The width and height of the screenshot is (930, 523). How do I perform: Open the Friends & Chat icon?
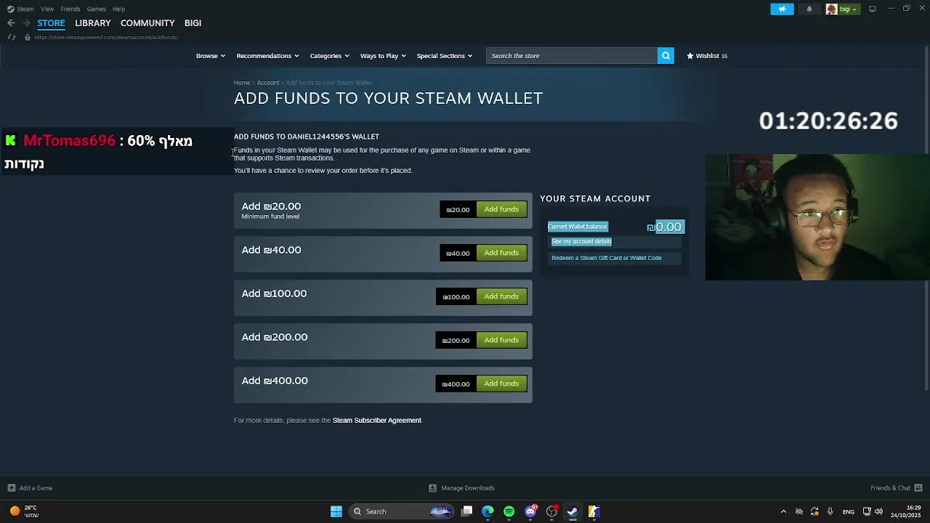click(918, 488)
